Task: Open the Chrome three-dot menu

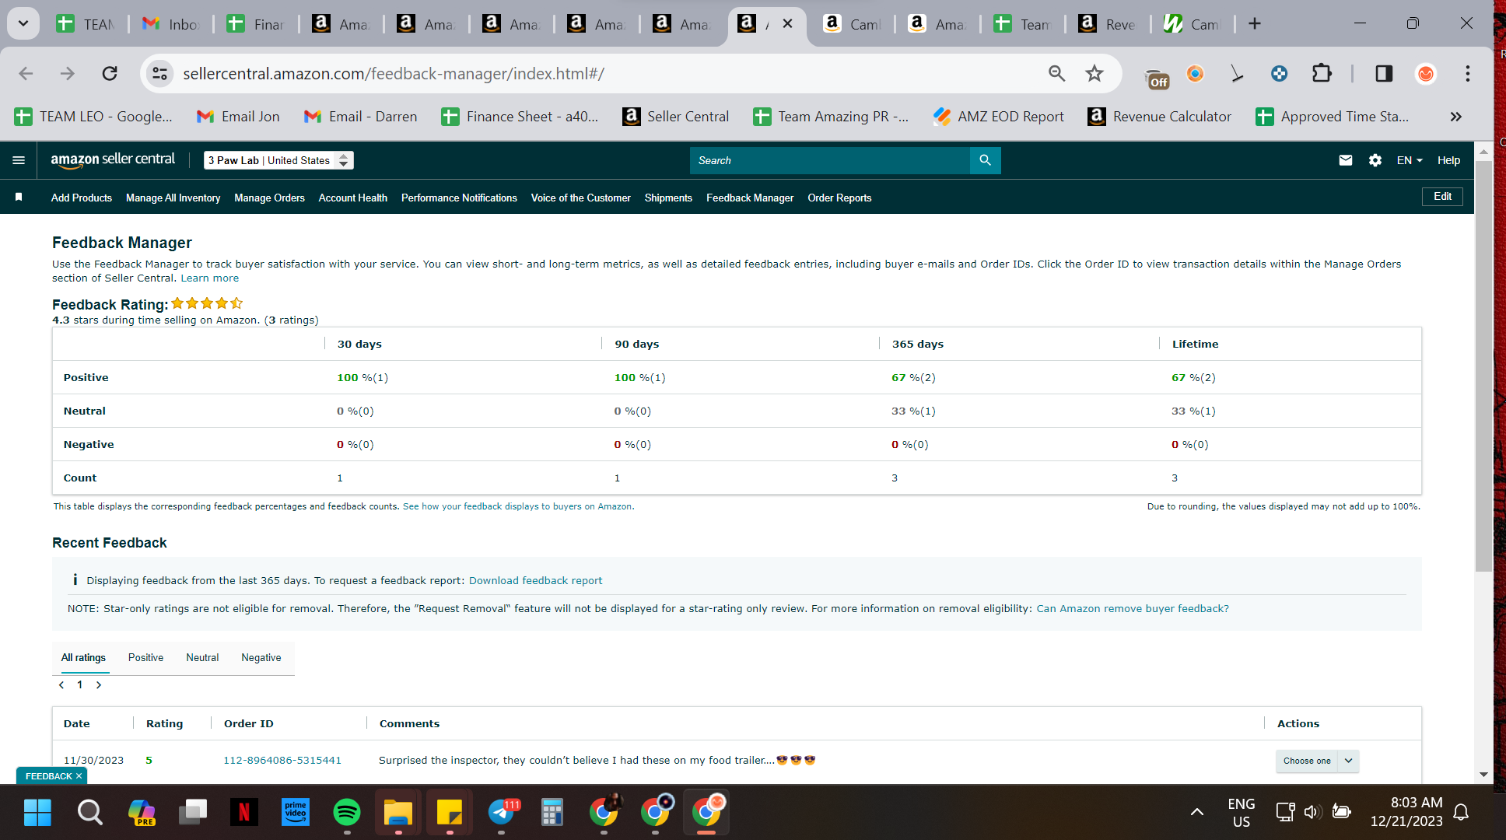Action: 1468,73
